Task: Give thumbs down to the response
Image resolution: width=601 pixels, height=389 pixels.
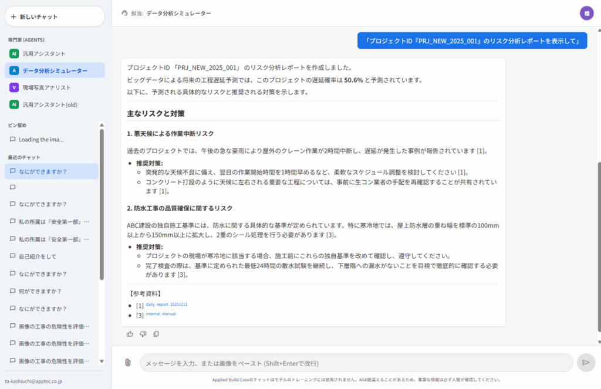Action: [x=143, y=334]
